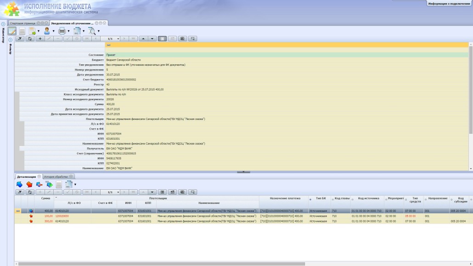The height and width of the screenshot is (266, 473).
Task: Click arrow with green plus icon in Детализация
Action: coord(49,184)
